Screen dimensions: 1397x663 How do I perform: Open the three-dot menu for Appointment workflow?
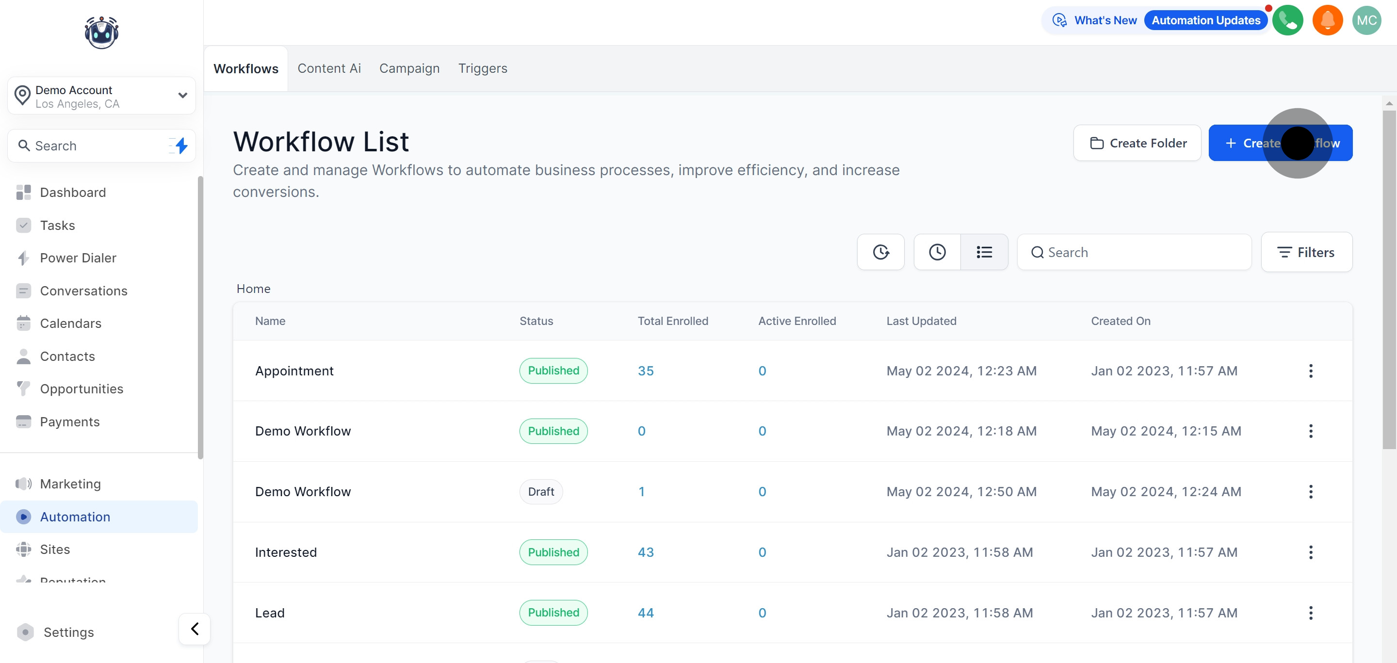click(1311, 371)
